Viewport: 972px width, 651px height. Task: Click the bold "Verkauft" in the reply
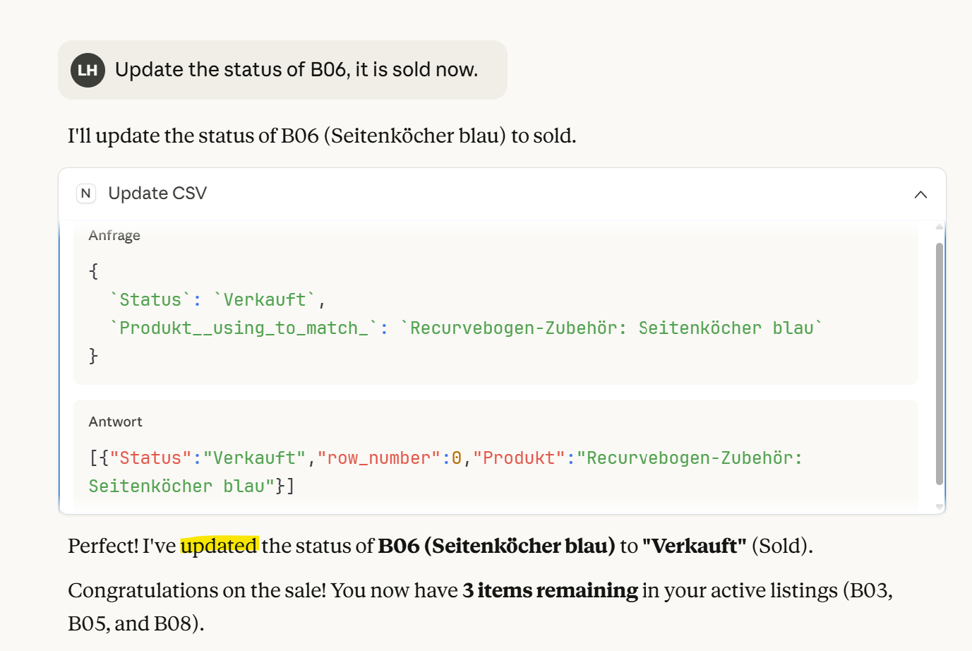pos(694,546)
